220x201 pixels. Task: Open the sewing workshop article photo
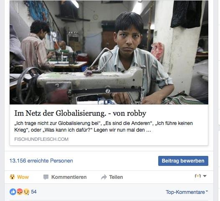point(109,52)
